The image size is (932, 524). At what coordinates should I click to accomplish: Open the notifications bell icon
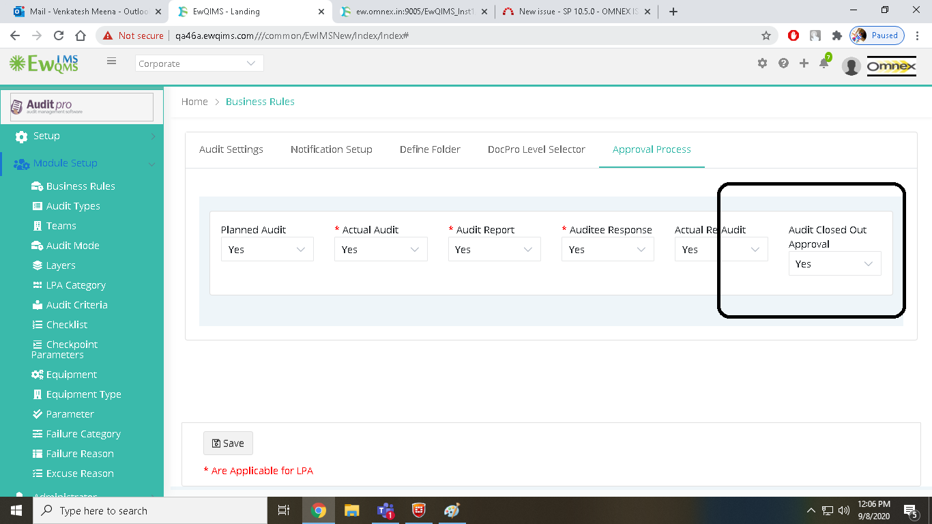tap(824, 63)
